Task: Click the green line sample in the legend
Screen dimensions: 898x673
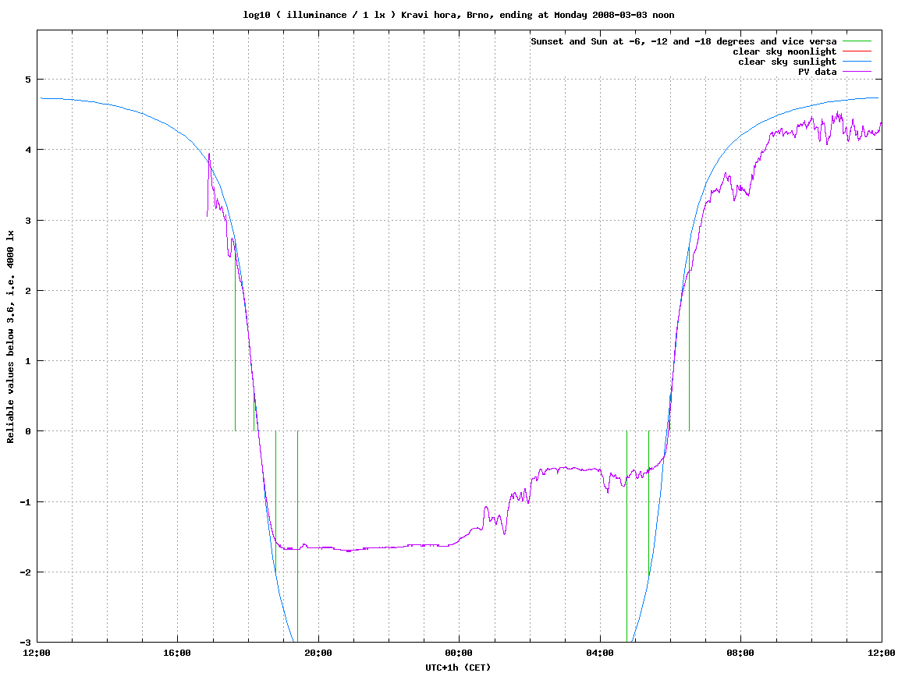Action: click(x=856, y=41)
